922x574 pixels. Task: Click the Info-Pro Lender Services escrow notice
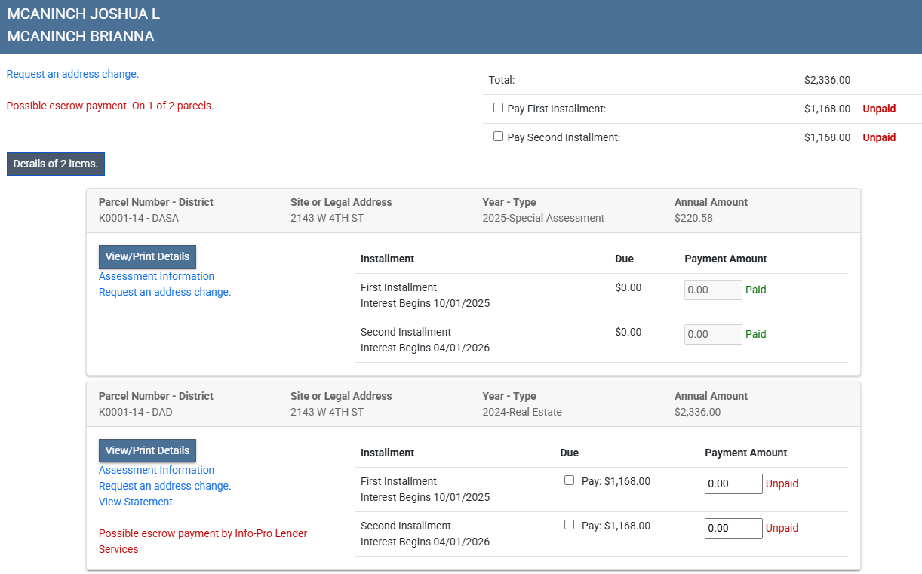point(202,541)
